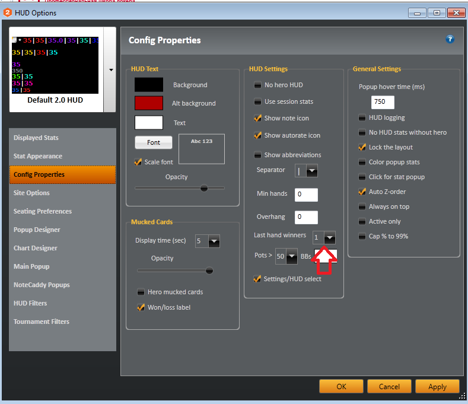
Task: Click the HUD Text opacity slider handle
Action: pyautogui.click(x=204, y=188)
